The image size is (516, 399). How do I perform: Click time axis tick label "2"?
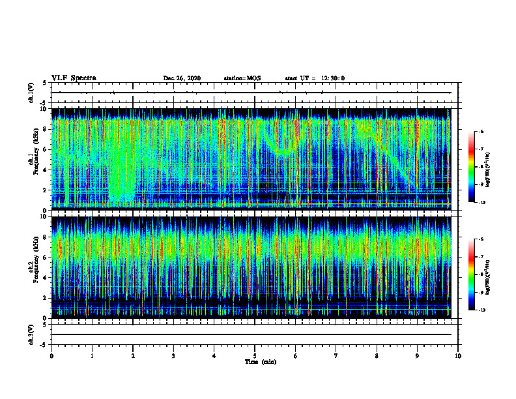[133, 356]
